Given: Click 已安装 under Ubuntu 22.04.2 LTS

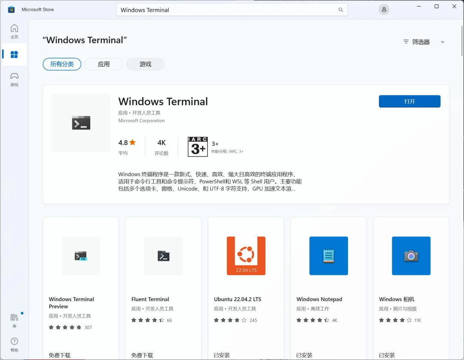Looking at the screenshot, I should (x=222, y=355).
